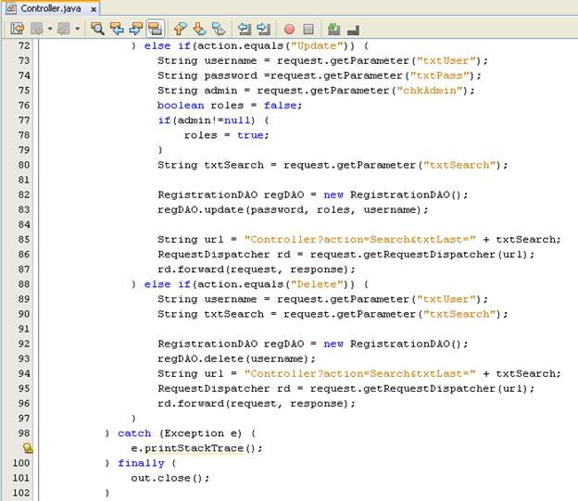Open the Forward history dropdown arrow
The width and height of the screenshot is (578, 501).
[x=77, y=29]
